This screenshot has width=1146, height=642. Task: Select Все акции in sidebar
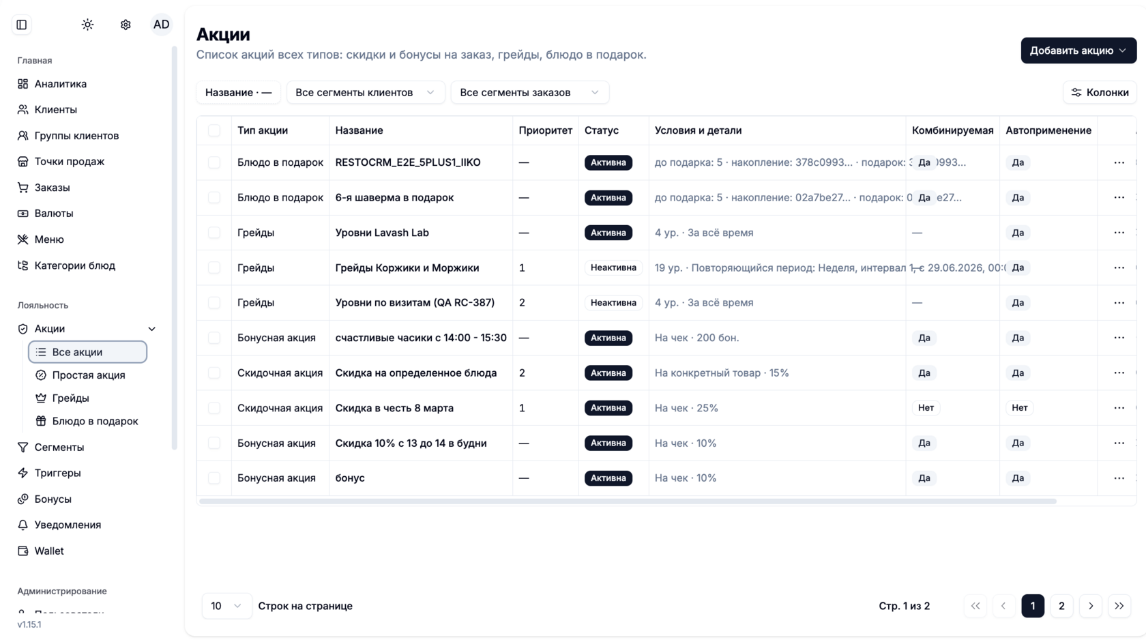pos(87,352)
